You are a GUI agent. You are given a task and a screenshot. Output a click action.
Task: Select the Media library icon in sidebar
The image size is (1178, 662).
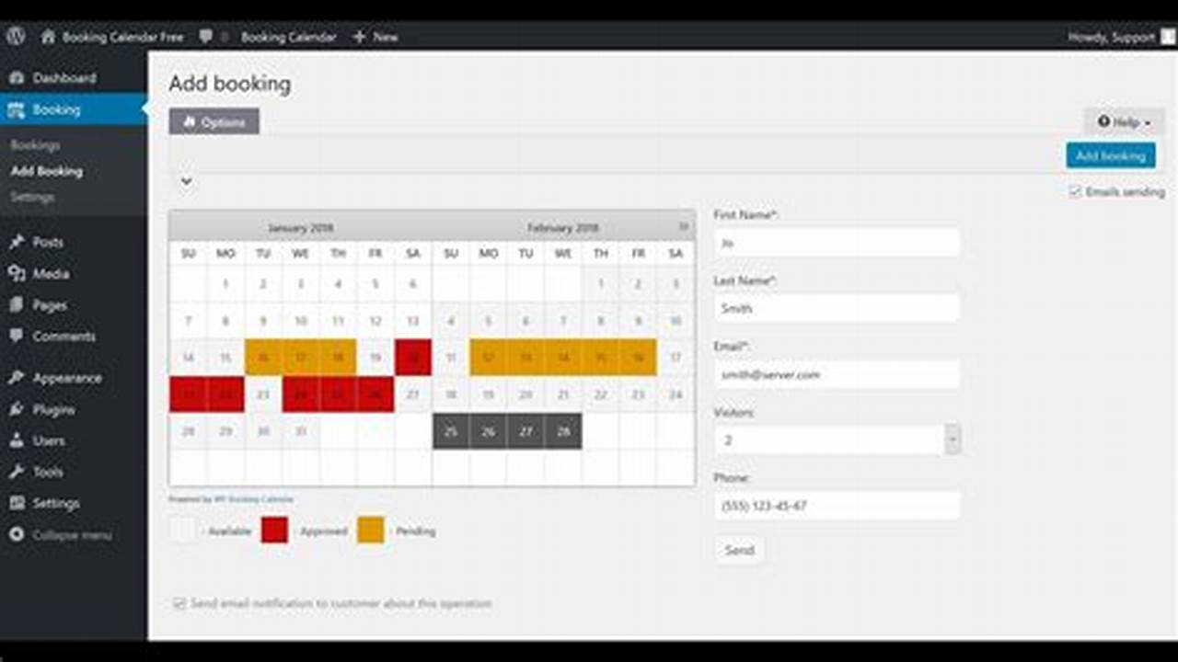[x=17, y=273]
